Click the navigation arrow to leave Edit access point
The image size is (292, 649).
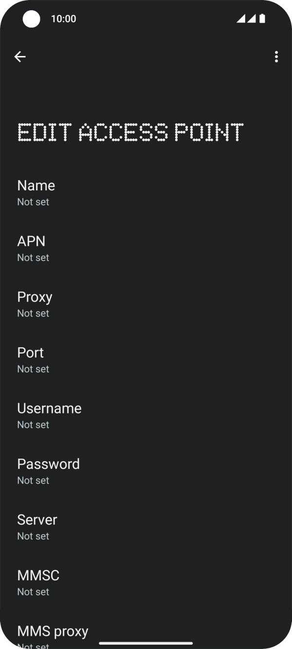pos(20,56)
